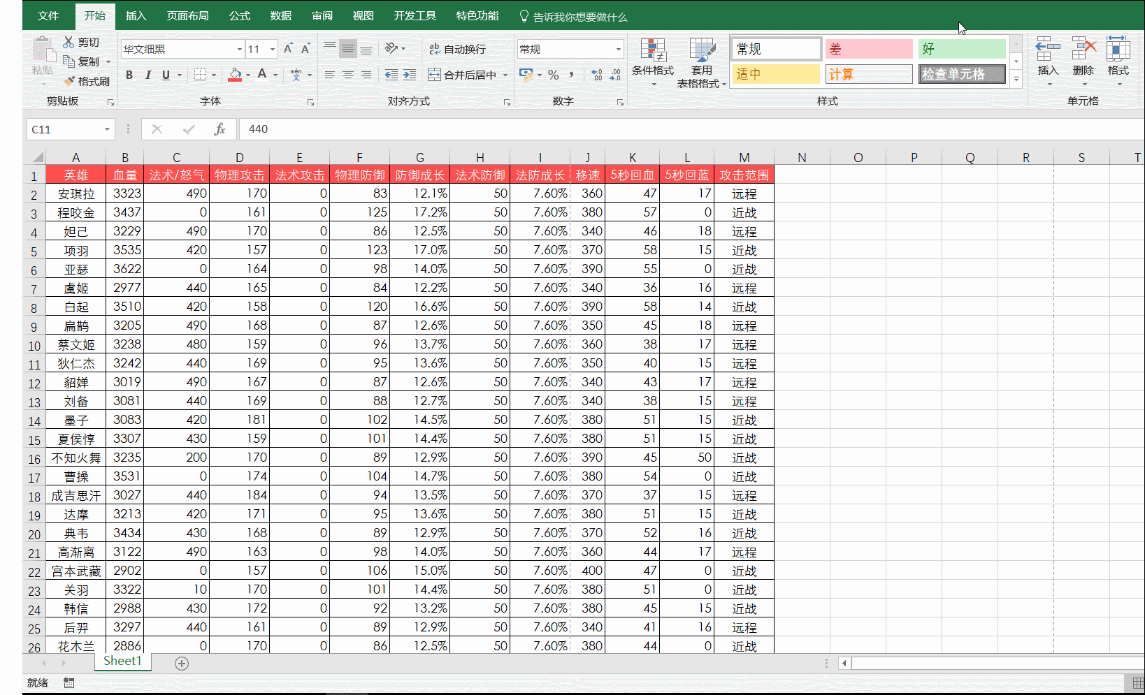Click the Insert Function fx icon
1145x695 pixels.
tap(219, 129)
